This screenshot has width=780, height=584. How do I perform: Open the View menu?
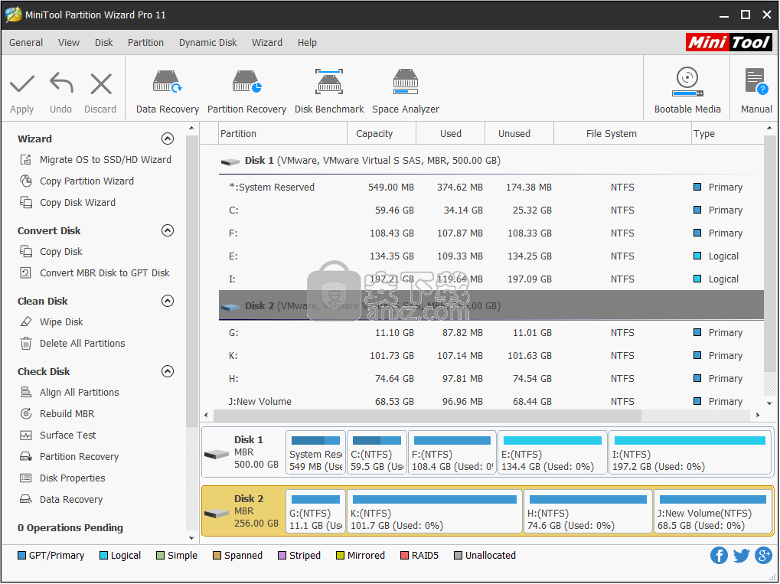click(x=69, y=43)
